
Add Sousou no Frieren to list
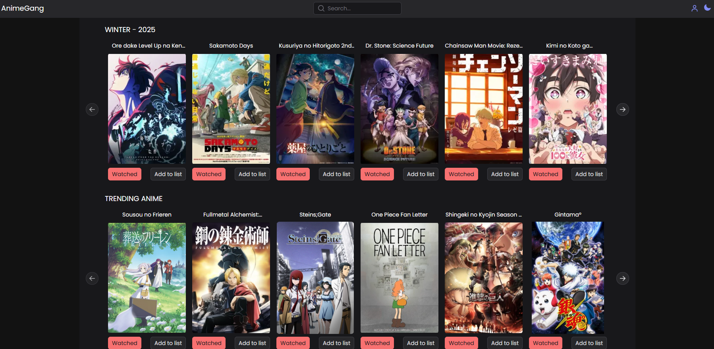168,343
